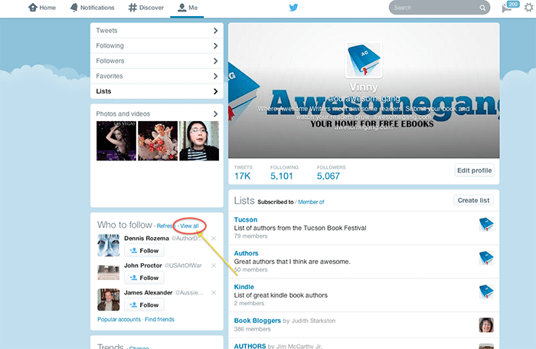Open the Tucson list
This screenshot has width=536, height=349.
tap(246, 219)
